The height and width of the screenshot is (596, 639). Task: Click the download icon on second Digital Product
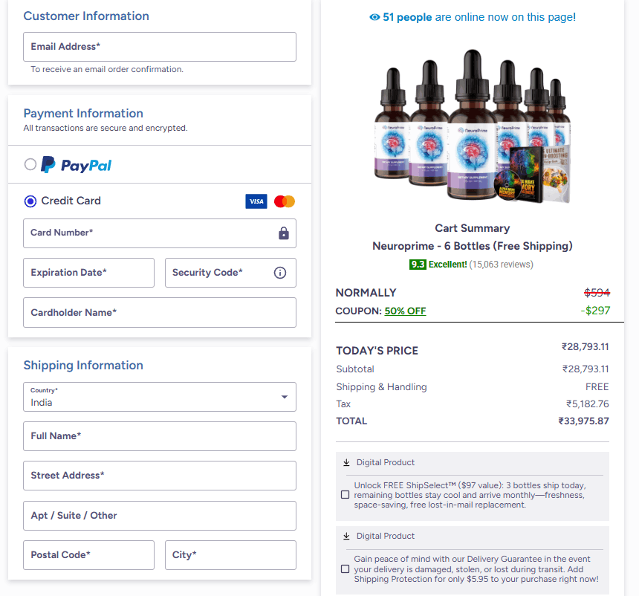[346, 536]
